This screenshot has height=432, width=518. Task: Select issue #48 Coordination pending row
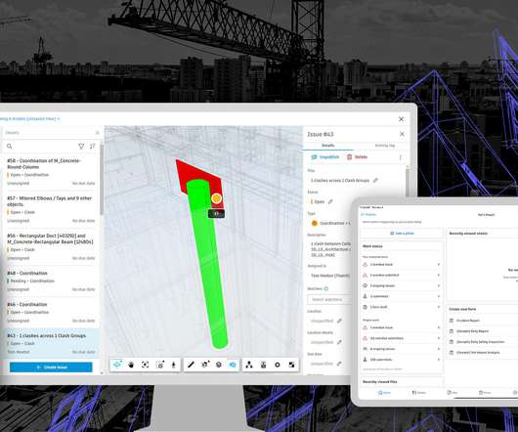pyautogui.click(x=51, y=281)
